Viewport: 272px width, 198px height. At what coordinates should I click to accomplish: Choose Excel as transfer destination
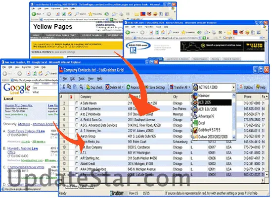click(x=212, y=123)
